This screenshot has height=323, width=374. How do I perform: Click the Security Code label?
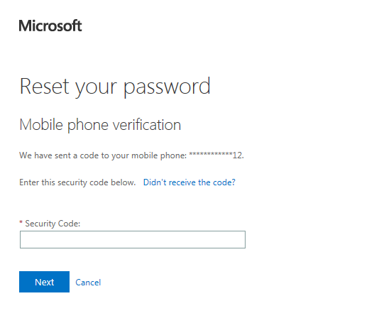53,224
